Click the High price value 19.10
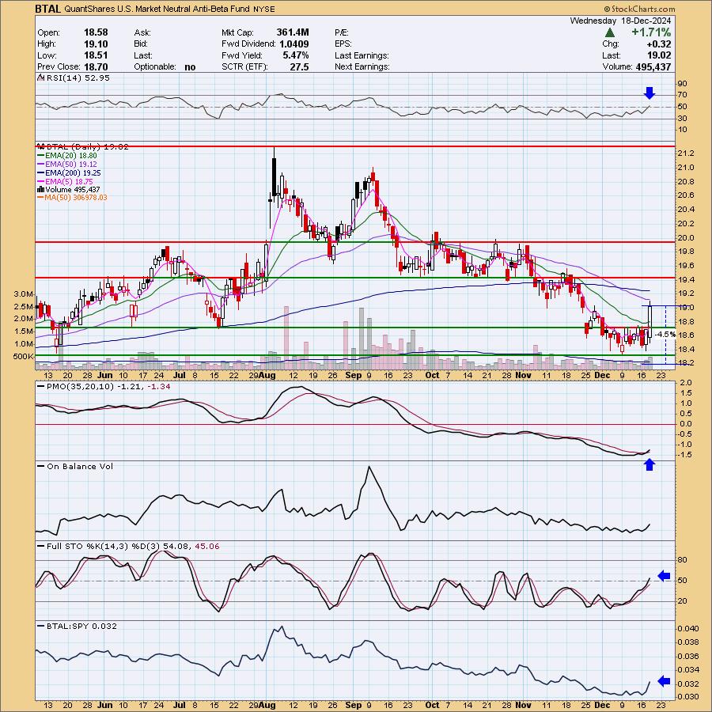The width and height of the screenshot is (712, 712). [96, 44]
